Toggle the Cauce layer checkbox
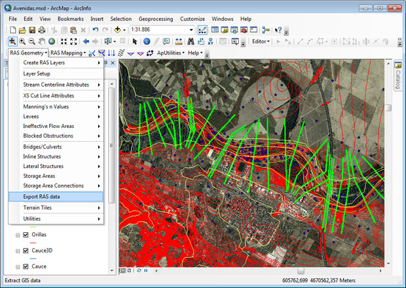The image size is (406, 288). click(x=26, y=266)
